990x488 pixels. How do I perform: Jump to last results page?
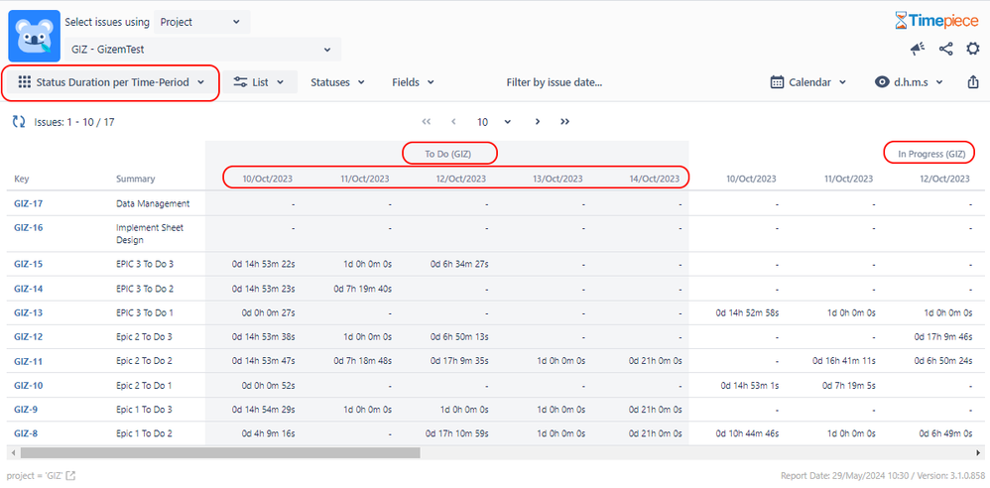tap(565, 122)
